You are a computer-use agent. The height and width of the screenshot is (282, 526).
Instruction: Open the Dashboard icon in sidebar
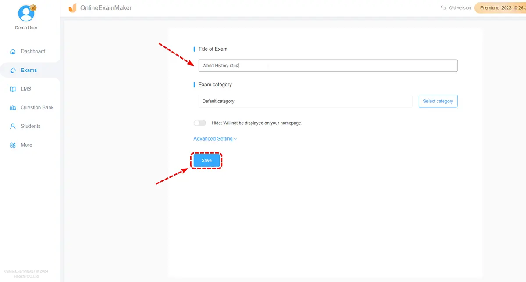[x=13, y=52]
